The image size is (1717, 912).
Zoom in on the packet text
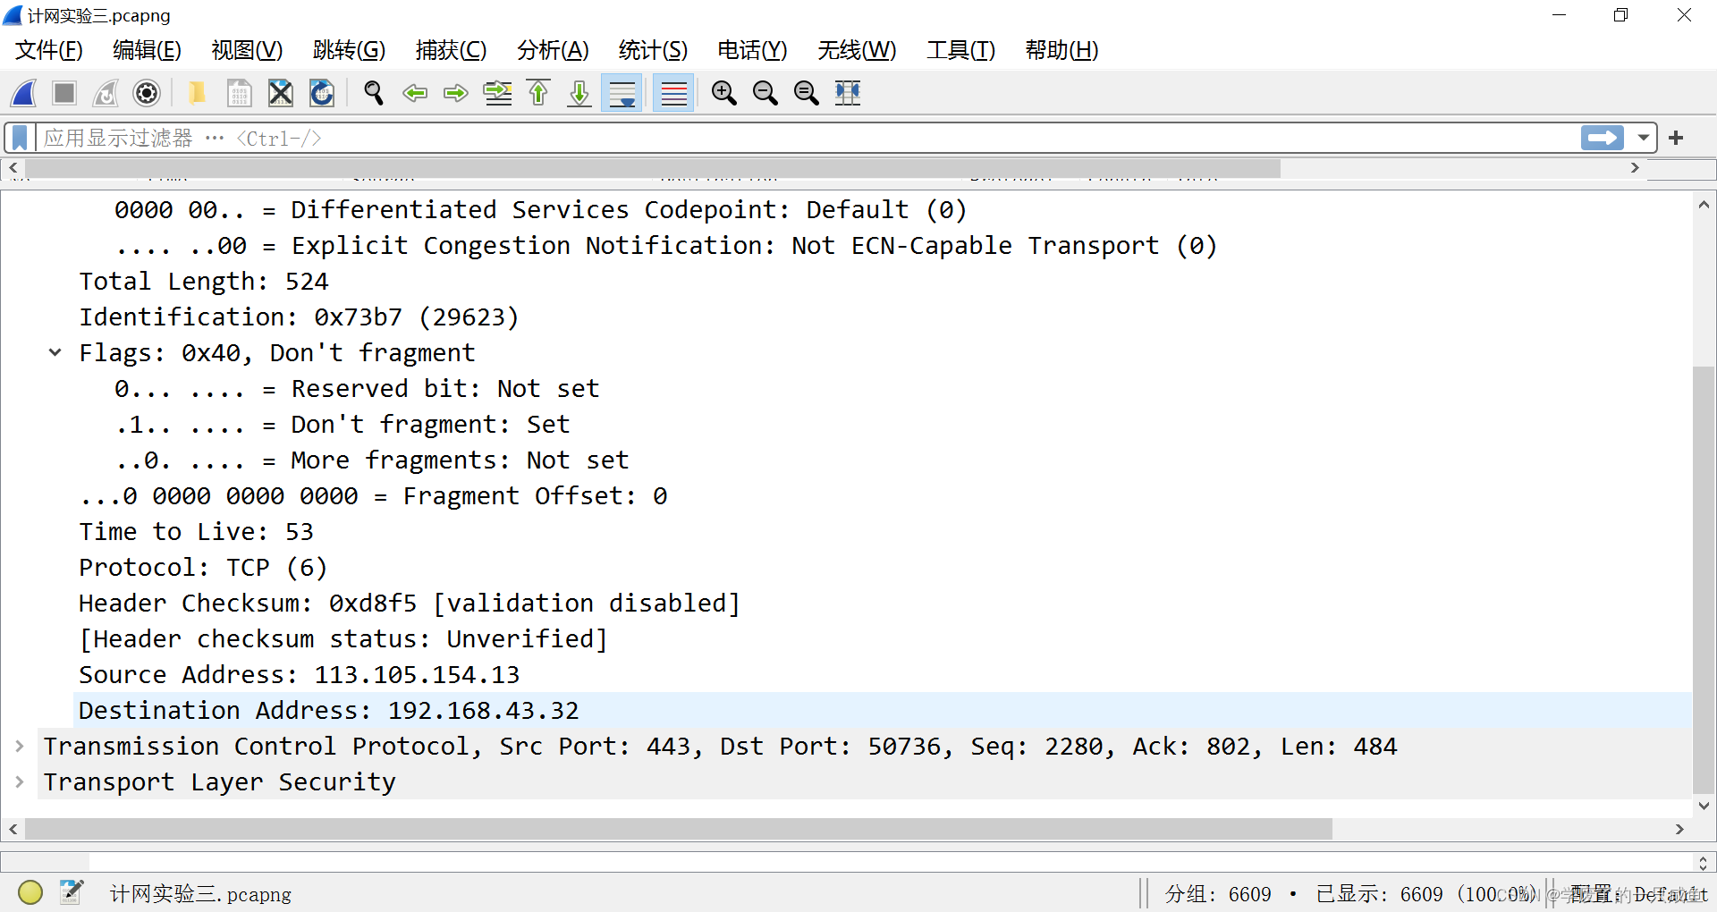coord(723,93)
